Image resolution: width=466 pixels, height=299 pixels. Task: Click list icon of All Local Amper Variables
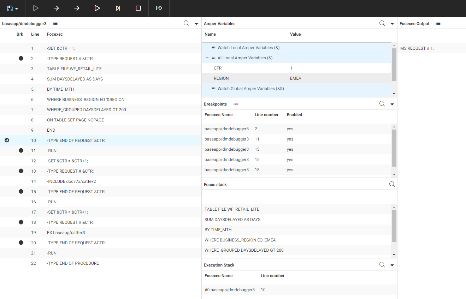click(213, 58)
